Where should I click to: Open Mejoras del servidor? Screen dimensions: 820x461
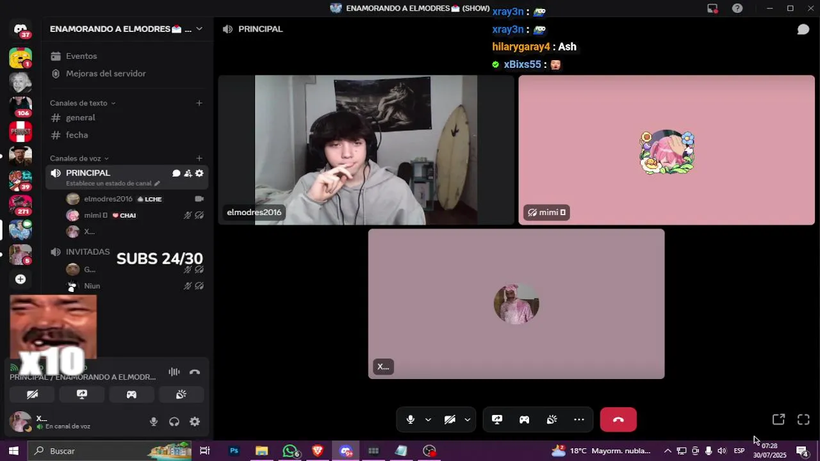pos(126,74)
